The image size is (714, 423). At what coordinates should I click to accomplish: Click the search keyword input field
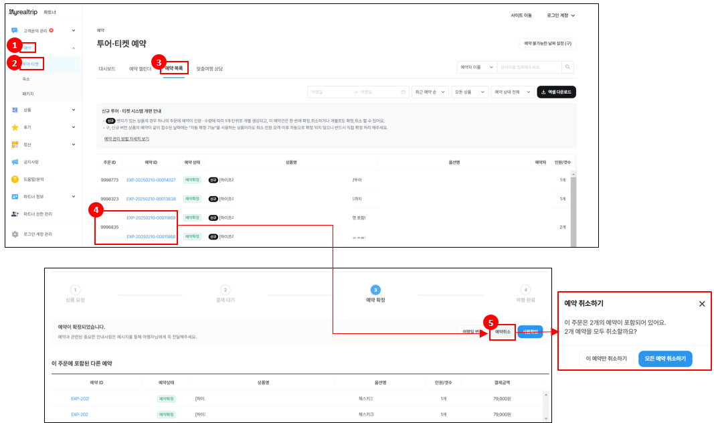point(529,67)
